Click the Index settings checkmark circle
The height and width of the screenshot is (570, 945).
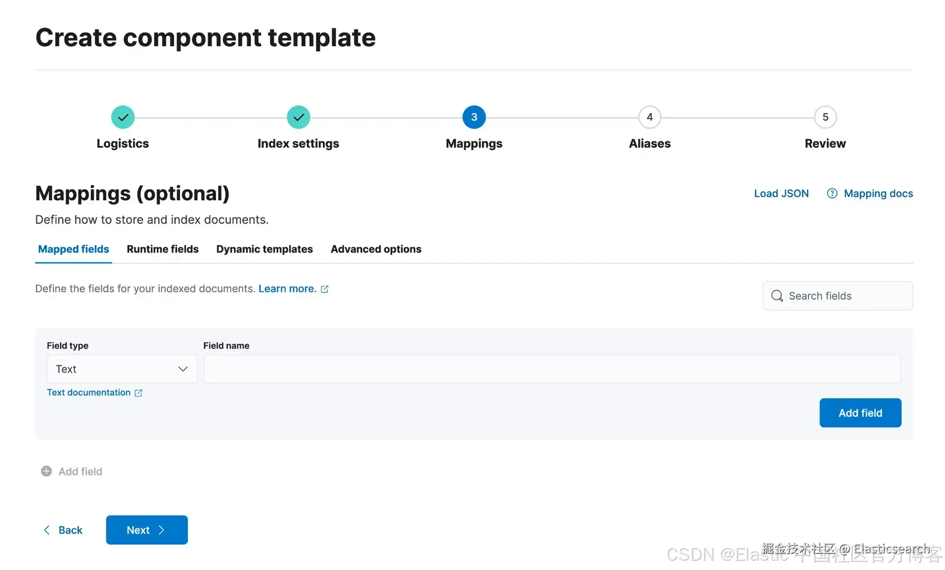tap(298, 117)
